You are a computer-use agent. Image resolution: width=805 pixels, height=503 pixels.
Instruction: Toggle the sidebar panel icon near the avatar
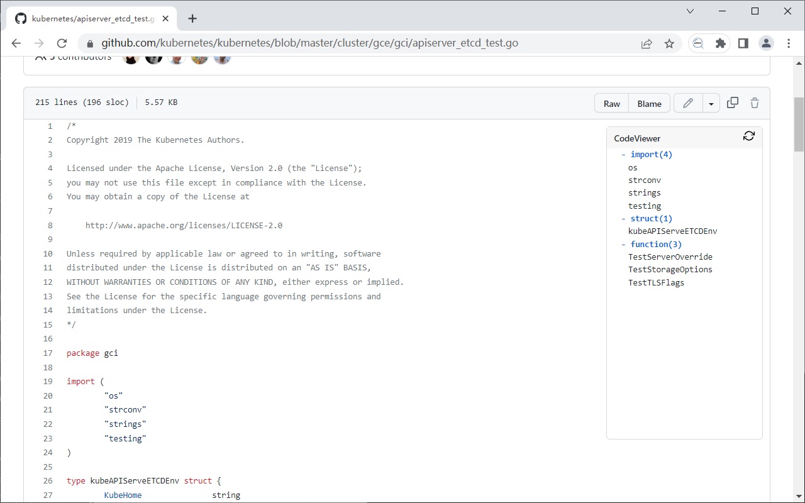pos(743,43)
